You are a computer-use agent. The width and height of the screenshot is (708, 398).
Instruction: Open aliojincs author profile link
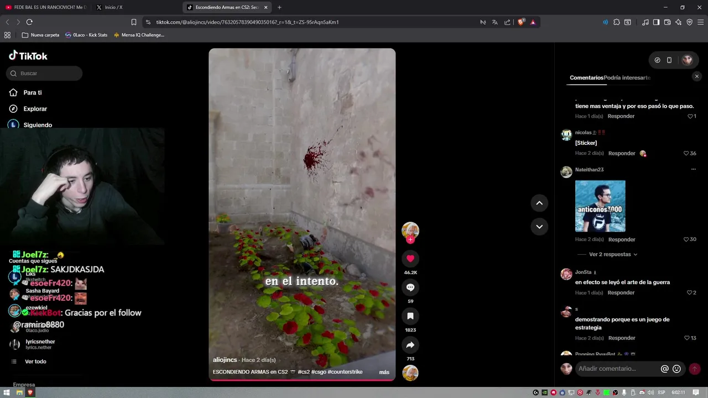coord(226,360)
